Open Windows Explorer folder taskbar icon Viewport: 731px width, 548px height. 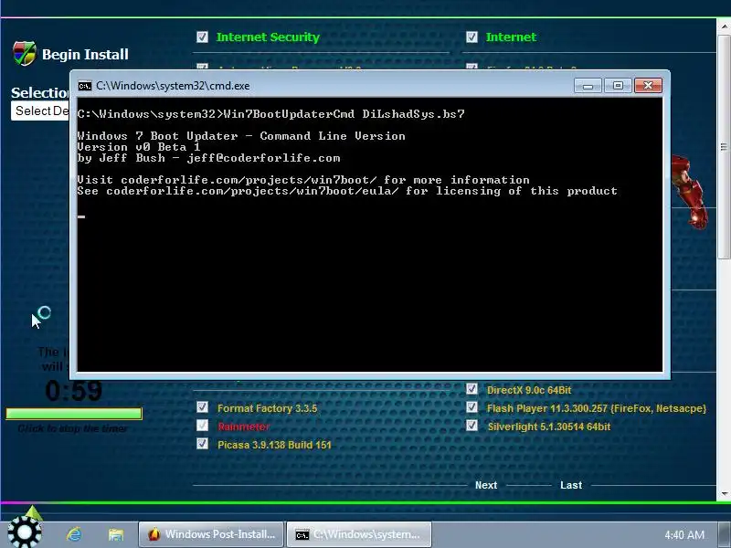[x=116, y=534]
